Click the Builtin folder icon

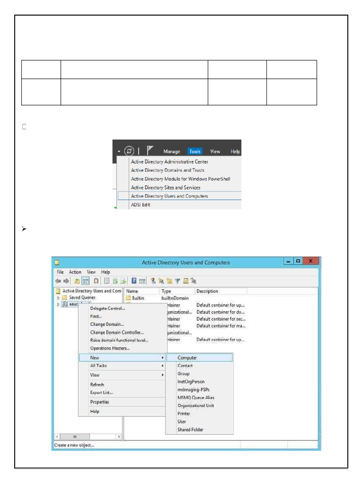pos(128,298)
